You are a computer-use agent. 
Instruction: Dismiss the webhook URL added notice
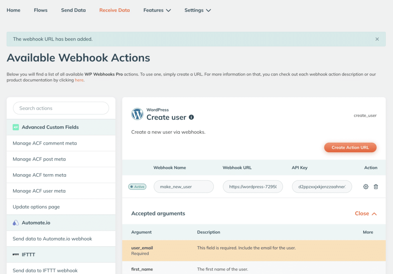point(377,39)
